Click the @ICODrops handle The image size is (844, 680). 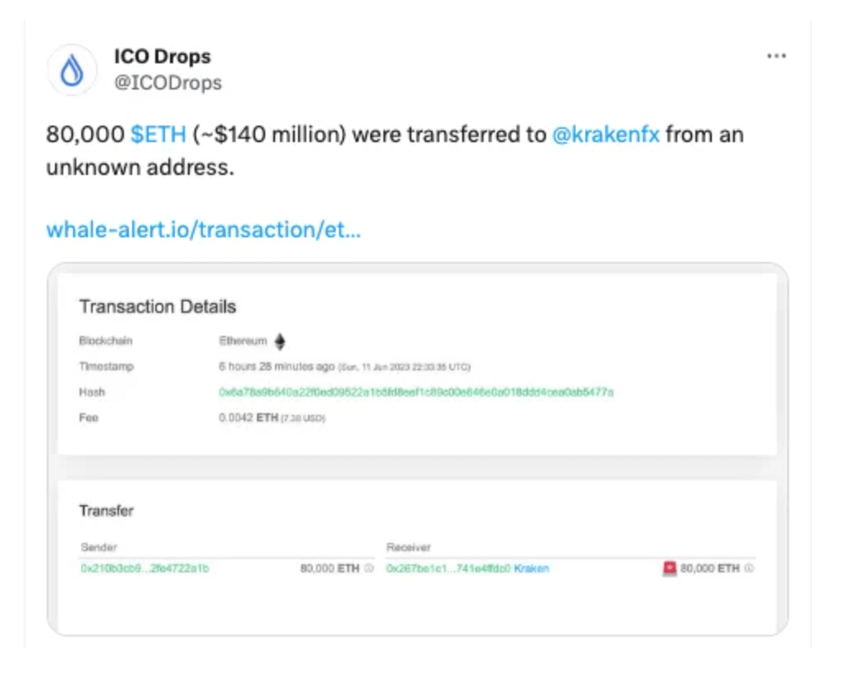pyautogui.click(x=168, y=83)
